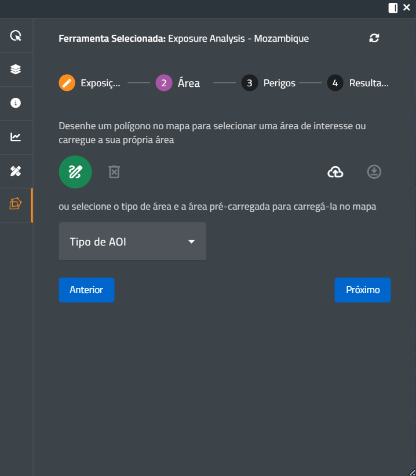The width and height of the screenshot is (416, 476).
Task: Jump to step 4 Resultados
Action: [357, 83]
